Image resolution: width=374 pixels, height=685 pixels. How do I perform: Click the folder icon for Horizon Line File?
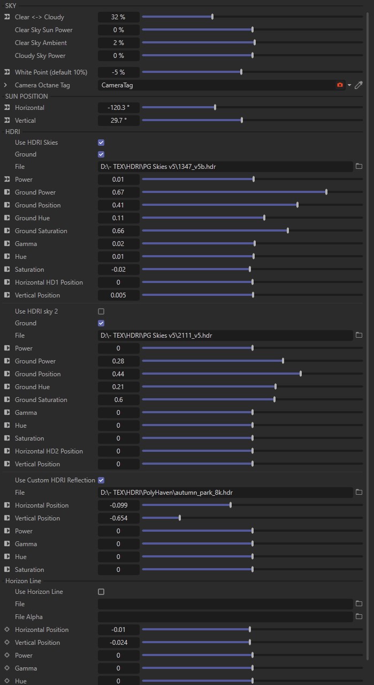(359, 604)
